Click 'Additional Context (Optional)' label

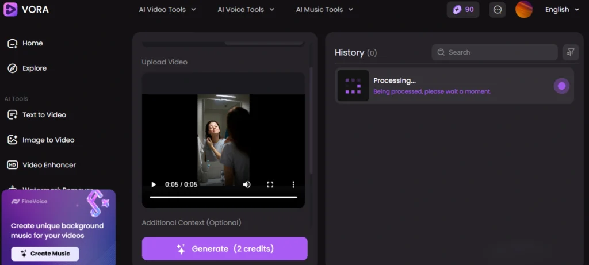click(191, 223)
